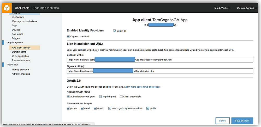Image resolution: width=261 pixels, height=127 pixels.
Task: Toggle Authorization code grant flow
Action: click(x=68, y=97)
